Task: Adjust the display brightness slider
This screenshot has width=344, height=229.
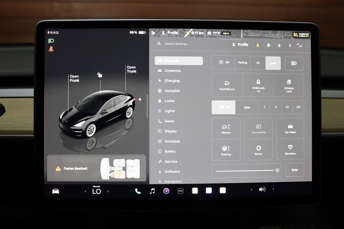Action: click(x=245, y=171)
